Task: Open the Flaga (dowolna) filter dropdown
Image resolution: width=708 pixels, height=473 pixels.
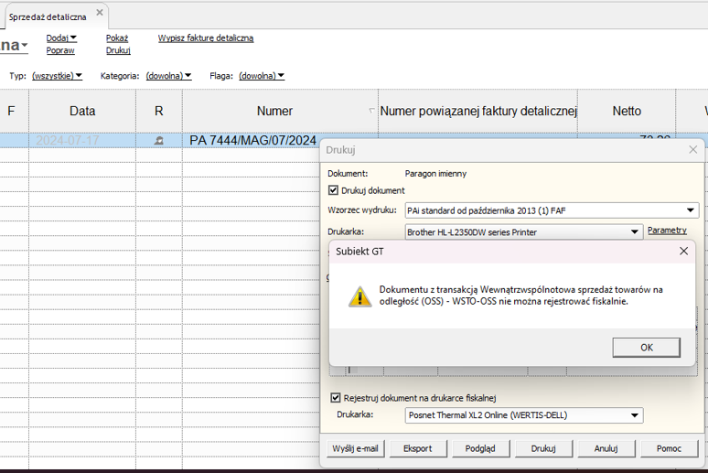Action: tap(262, 75)
